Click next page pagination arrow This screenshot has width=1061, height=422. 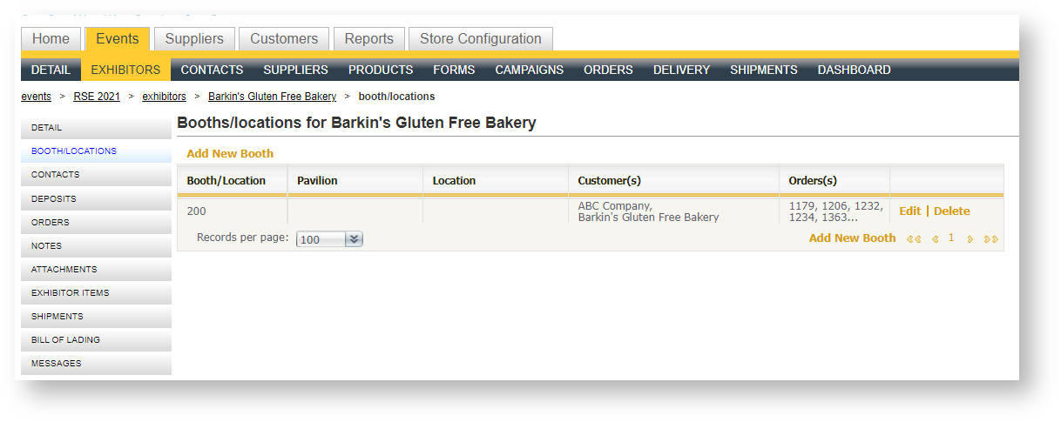coord(970,239)
